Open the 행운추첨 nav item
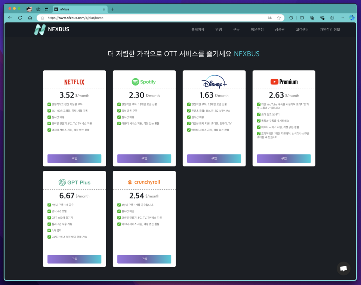 point(257,30)
